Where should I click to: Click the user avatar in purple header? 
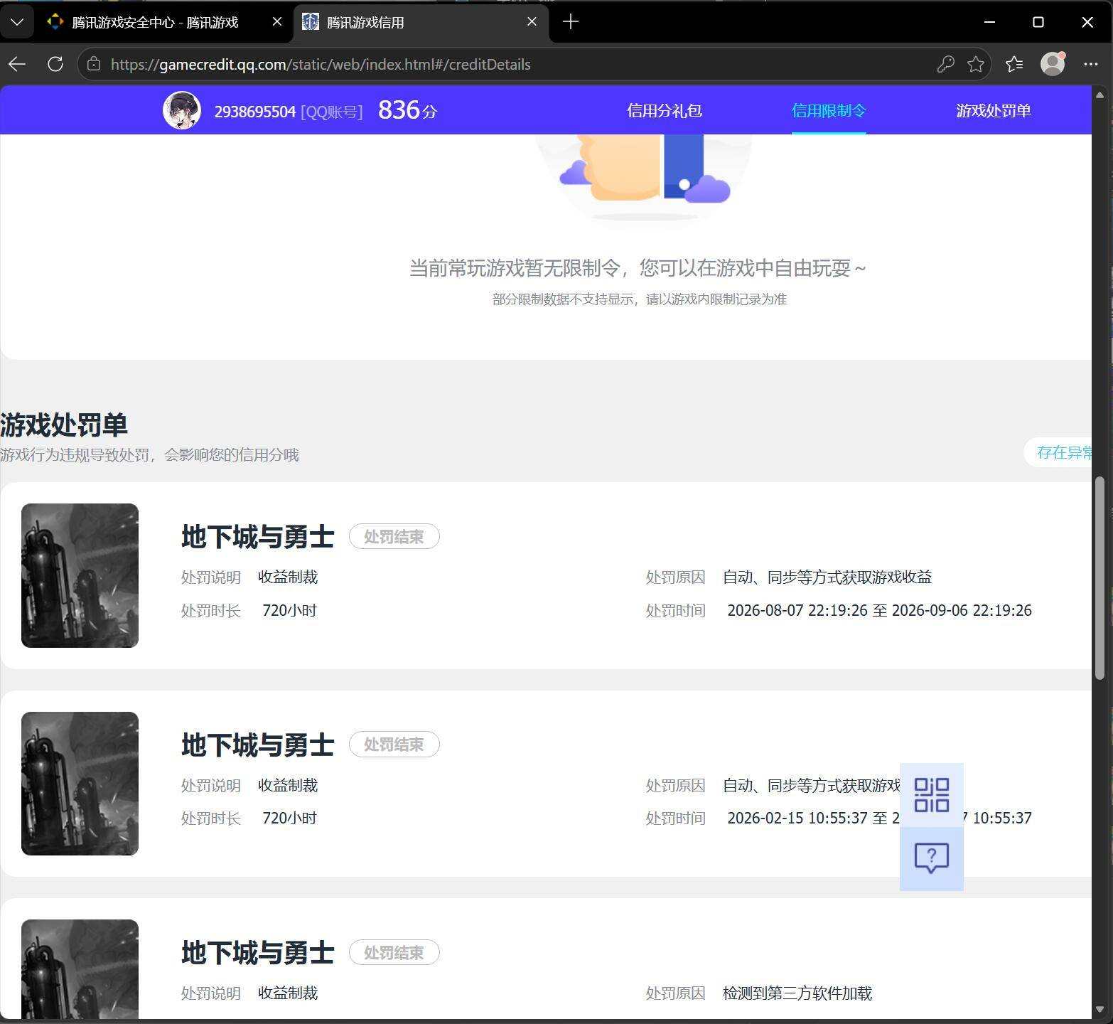click(x=182, y=110)
